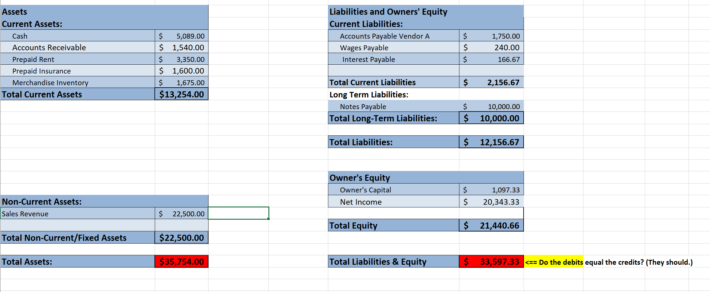
Task: Click the Cash amount 5,089.00
Action: point(181,36)
